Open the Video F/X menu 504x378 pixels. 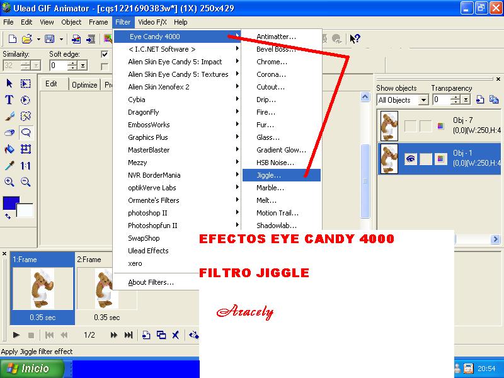152,22
